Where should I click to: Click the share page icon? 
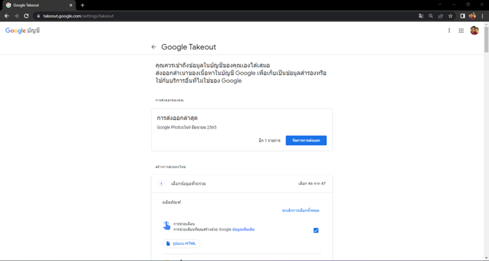click(441, 16)
